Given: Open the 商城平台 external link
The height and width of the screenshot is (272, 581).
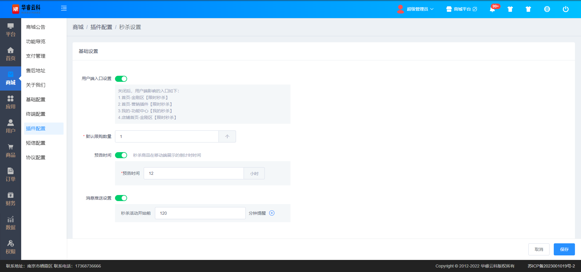Looking at the screenshot, I should [462, 9].
